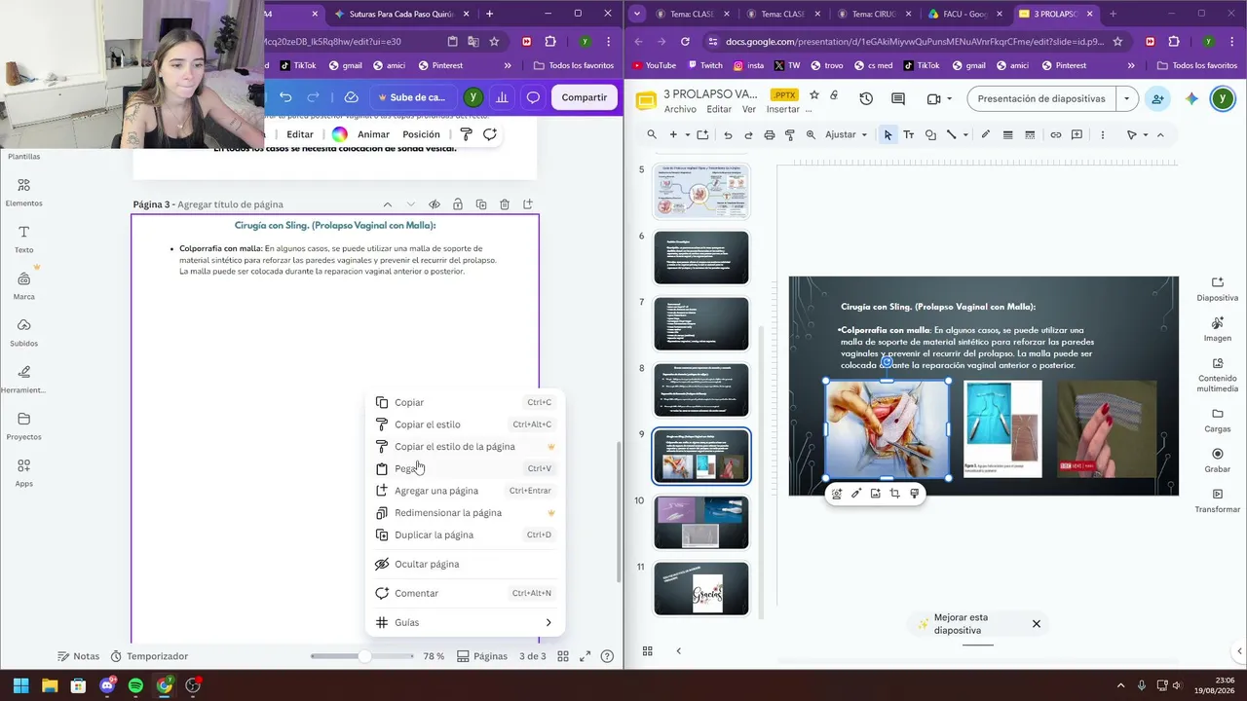The width and height of the screenshot is (1247, 701).
Task: Toggle page 3 visibility eye icon
Action: 435,204
